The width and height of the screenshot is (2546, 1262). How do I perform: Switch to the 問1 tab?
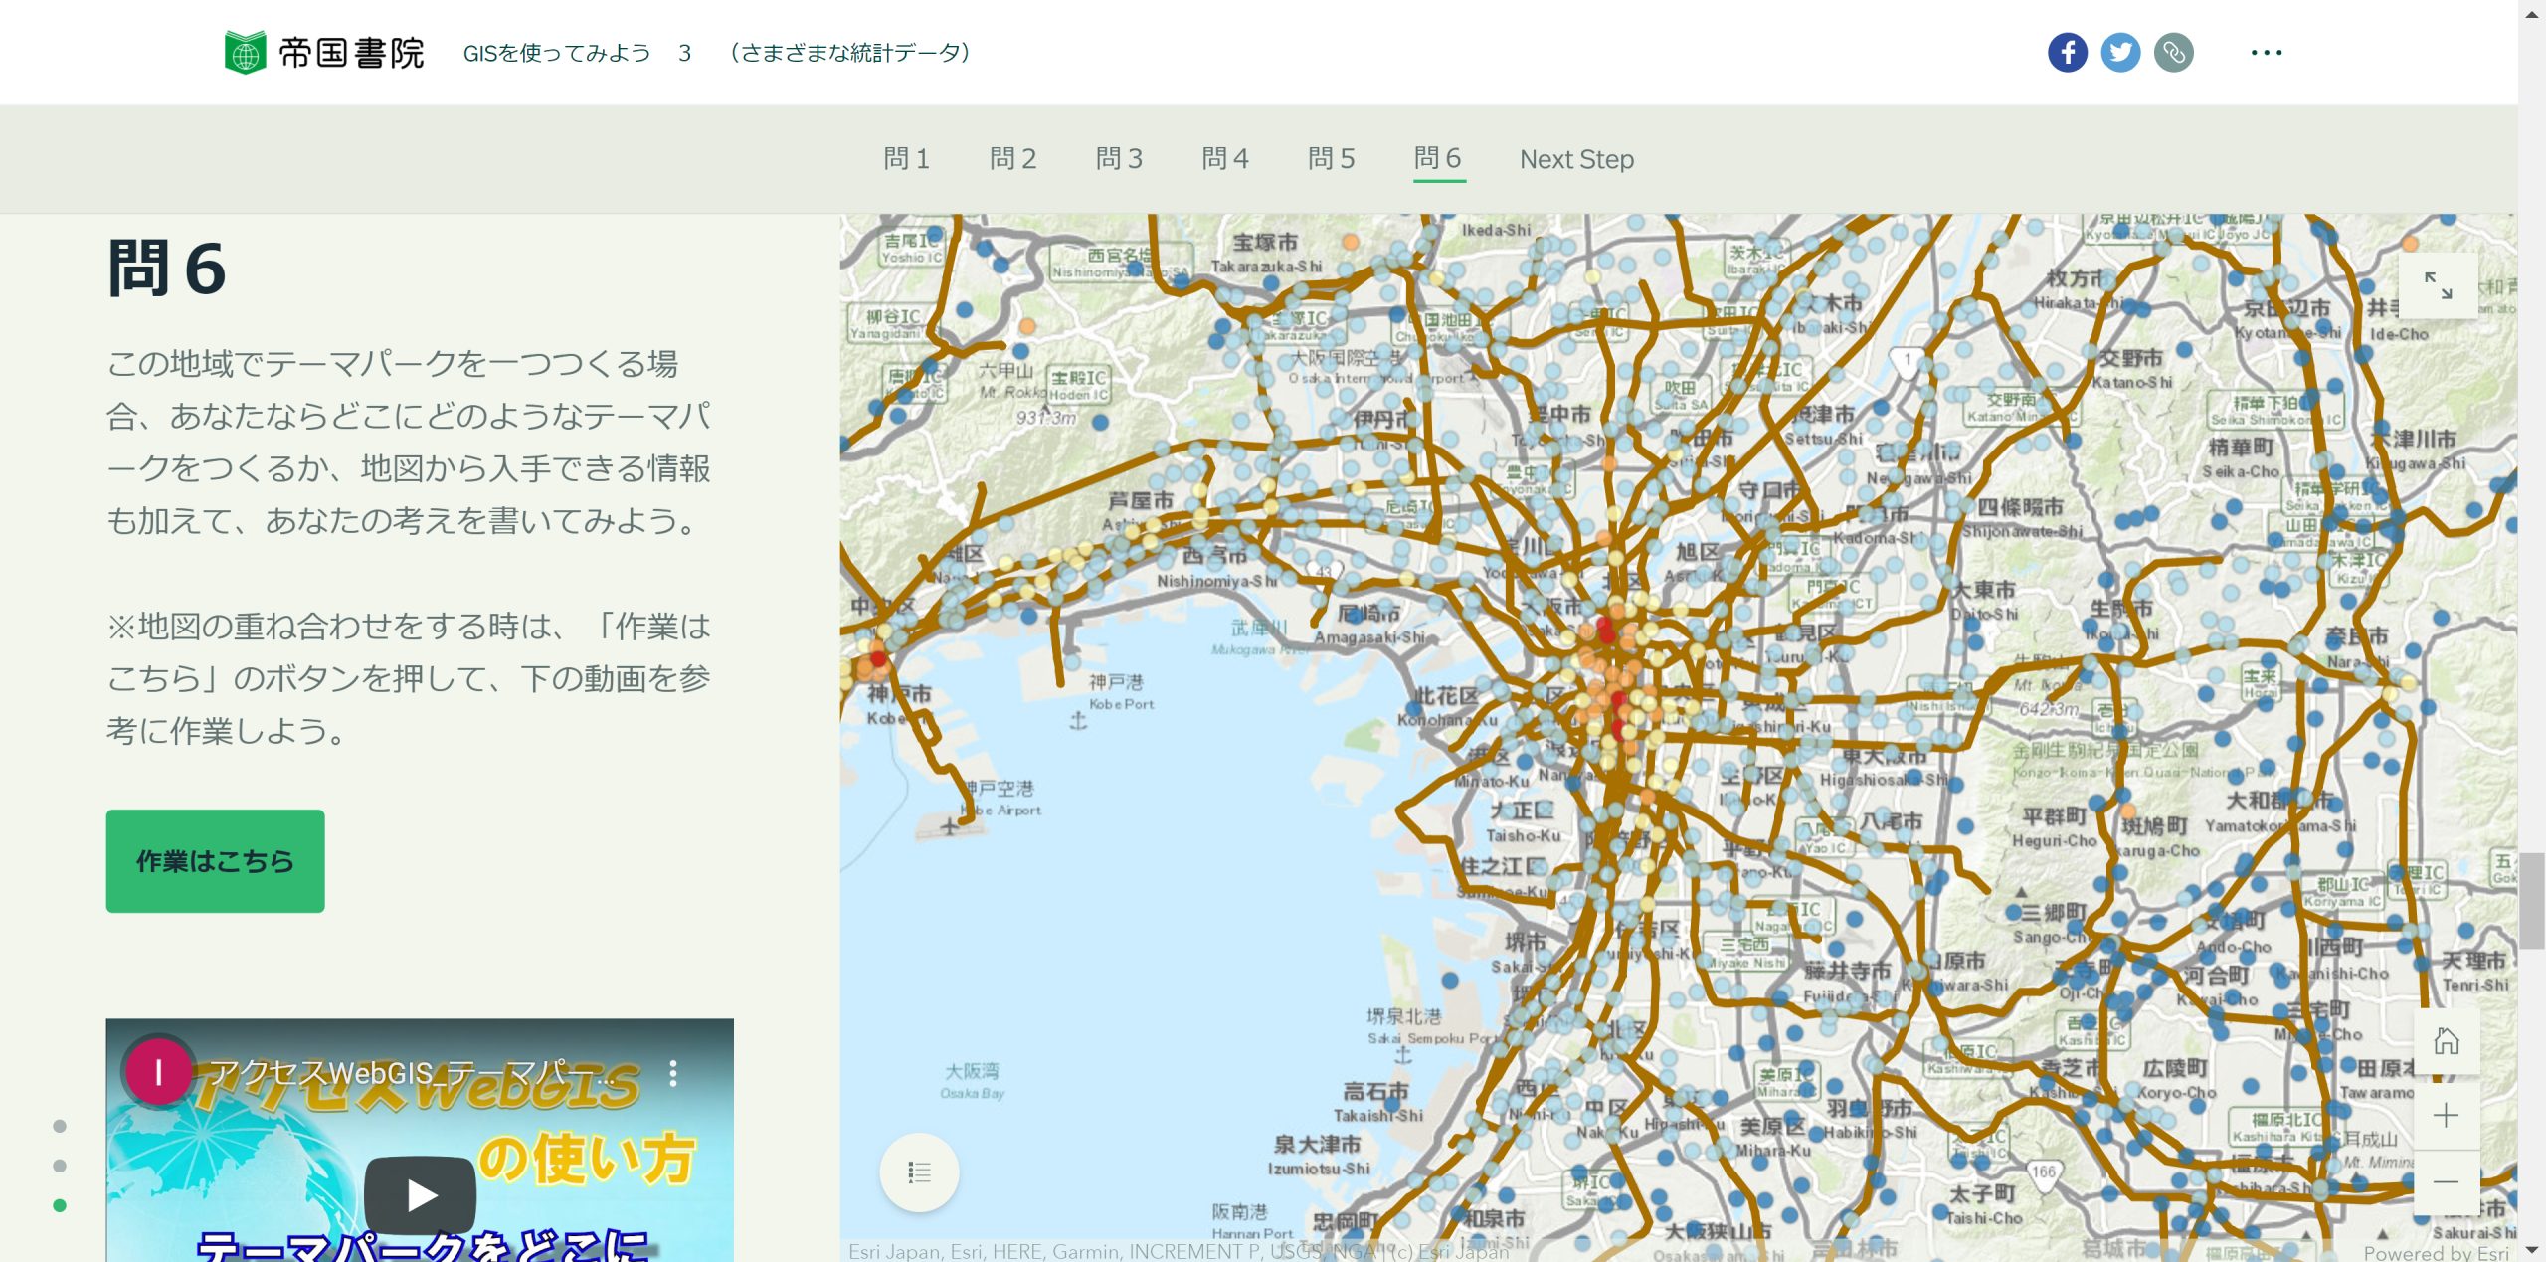pyautogui.click(x=906, y=158)
